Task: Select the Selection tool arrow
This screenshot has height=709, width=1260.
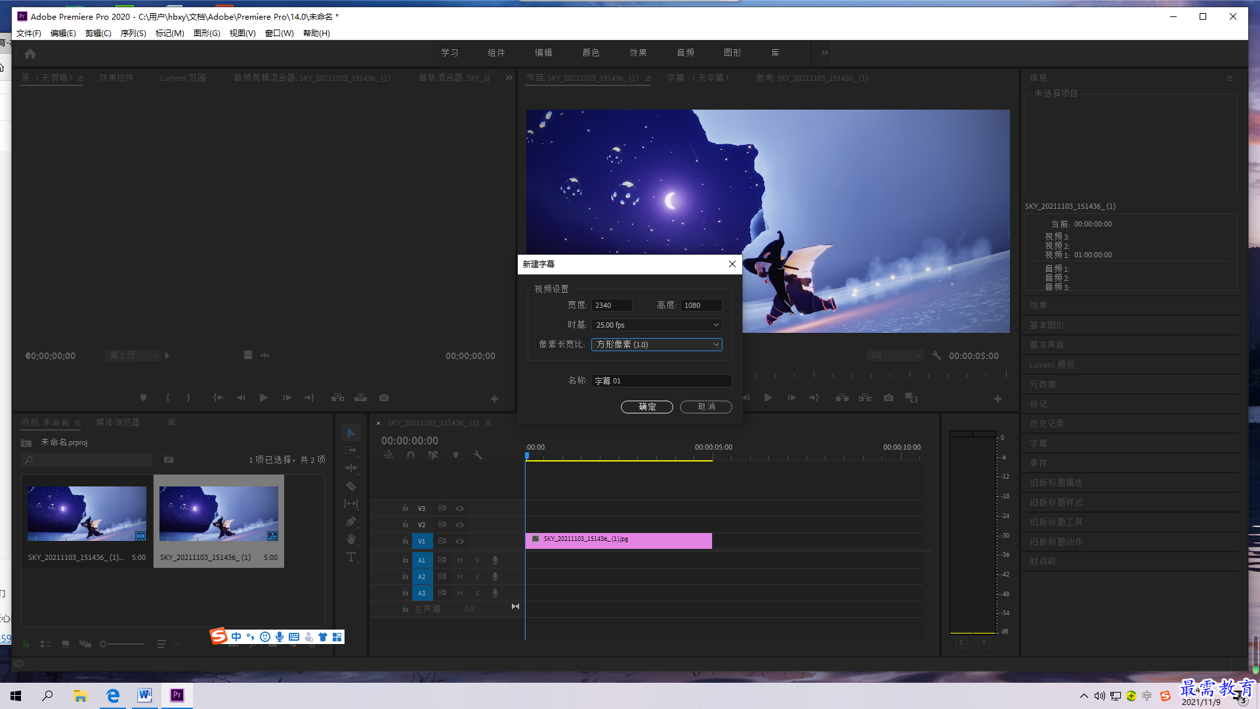Action: (351, 433)
